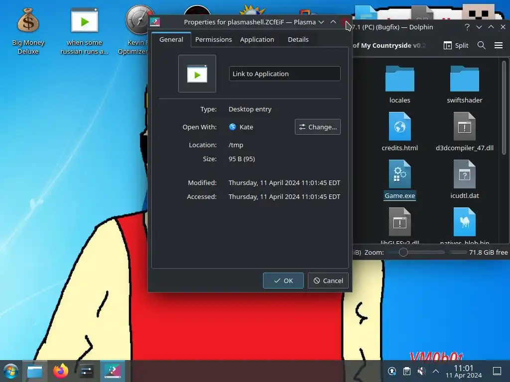Image resolution: width=510 pixels, height=382 pixels.
Task: Click the Dolphin help question mark icon
Action: pyautogui.click(x=467, y=27)
